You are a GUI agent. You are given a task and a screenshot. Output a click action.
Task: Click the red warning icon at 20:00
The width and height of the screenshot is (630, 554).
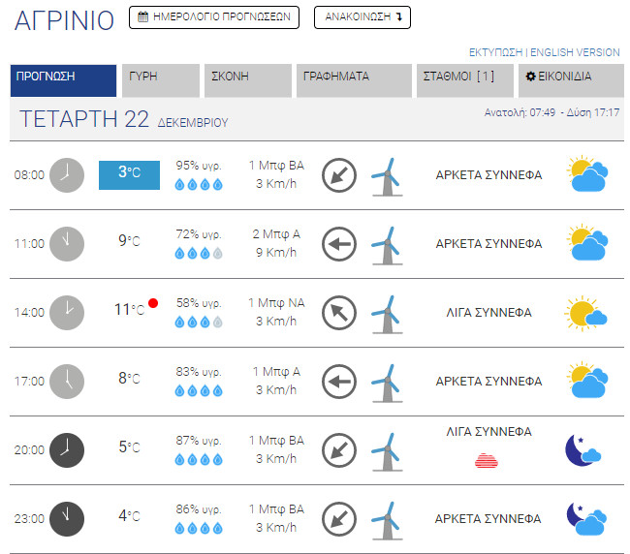click(488, 460)
